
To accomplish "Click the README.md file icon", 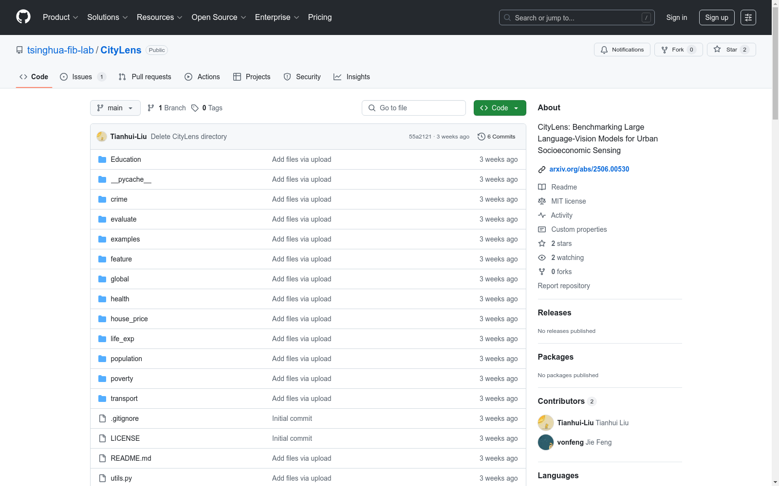I will point(102,458).
